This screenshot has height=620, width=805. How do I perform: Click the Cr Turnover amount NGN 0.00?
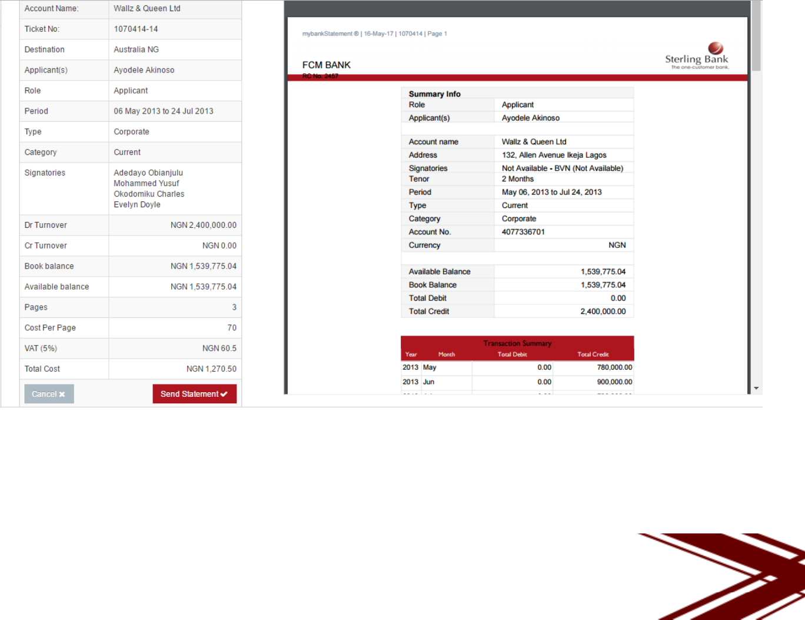[x=219, y=246]
